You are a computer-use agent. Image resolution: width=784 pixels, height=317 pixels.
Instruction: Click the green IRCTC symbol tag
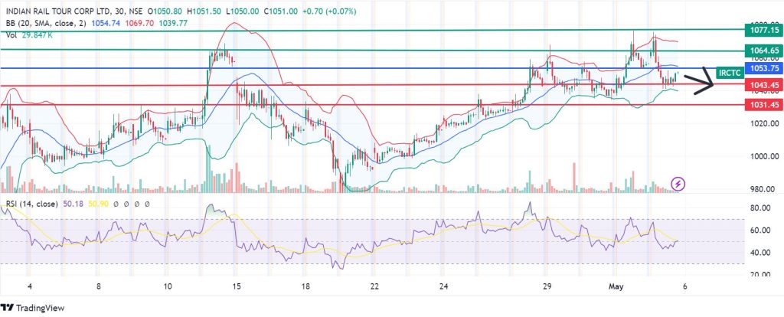pos(730,73)
